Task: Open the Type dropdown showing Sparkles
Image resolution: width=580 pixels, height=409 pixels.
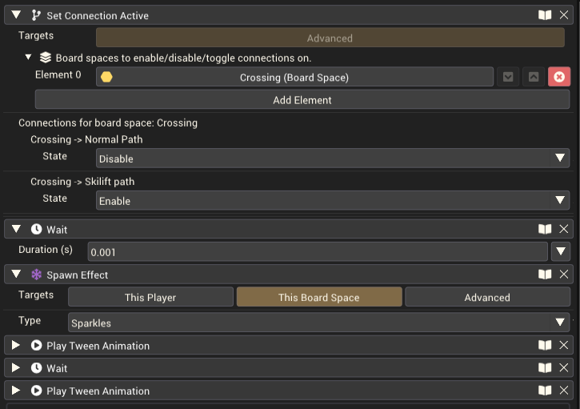Action: pos(319,323)
